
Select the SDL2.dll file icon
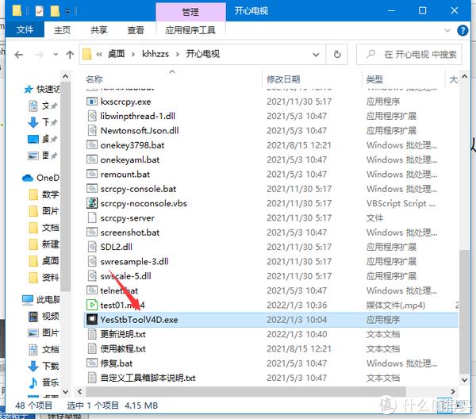tap(92, 247)
